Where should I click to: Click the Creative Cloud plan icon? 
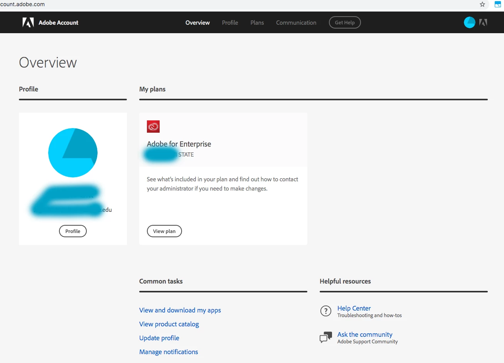point(153,127)
